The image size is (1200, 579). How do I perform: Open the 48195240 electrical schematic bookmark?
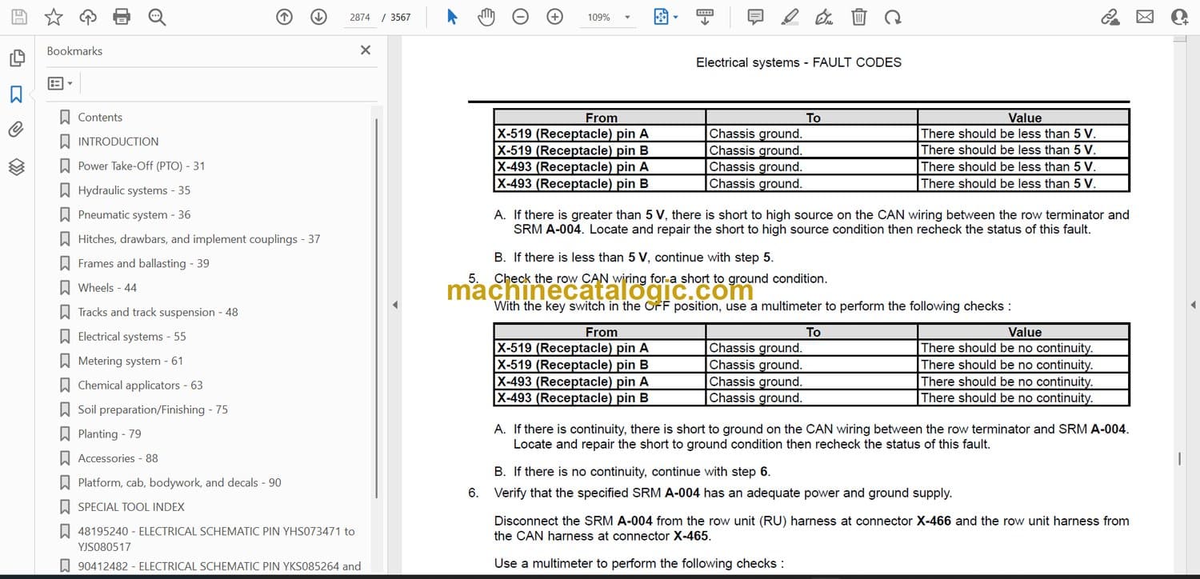216,539
